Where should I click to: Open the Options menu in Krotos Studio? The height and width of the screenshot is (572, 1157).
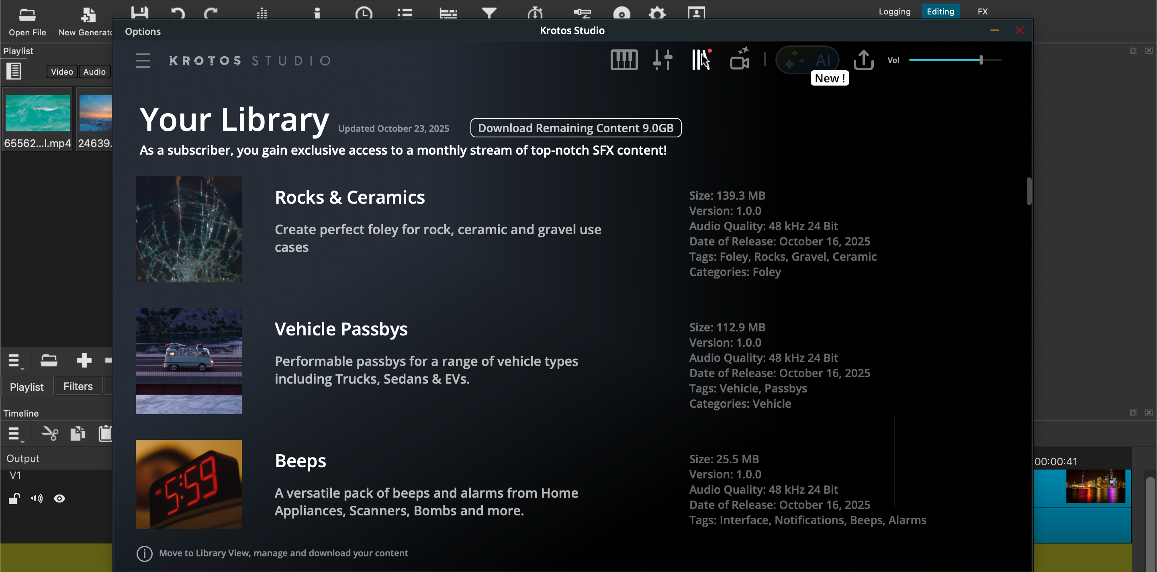click(142, 31)
